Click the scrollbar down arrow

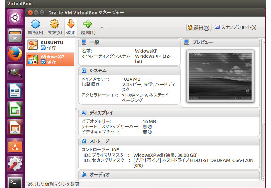tap(263, 179)
